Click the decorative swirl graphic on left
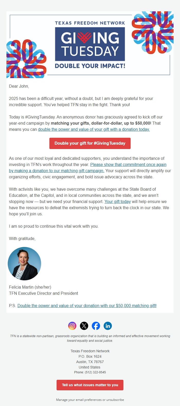Viewport: 180px width, 406px height. tap(26, 58)
